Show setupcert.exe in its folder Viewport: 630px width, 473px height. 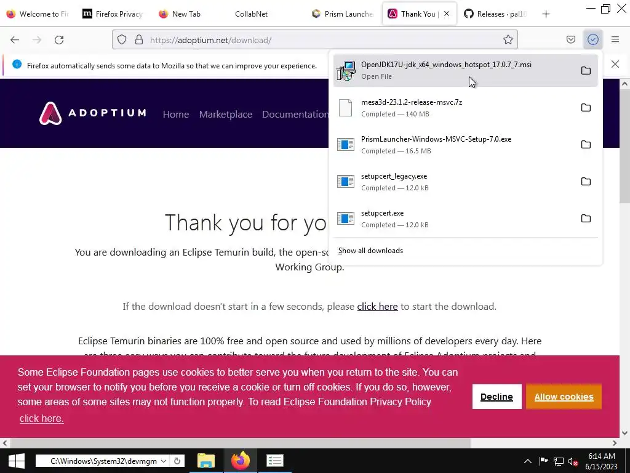coord(586,219)
